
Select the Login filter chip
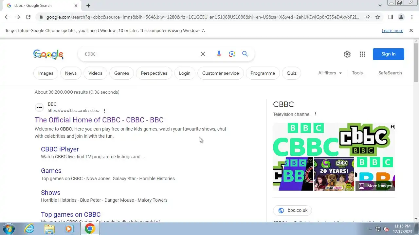pos(185,73)
